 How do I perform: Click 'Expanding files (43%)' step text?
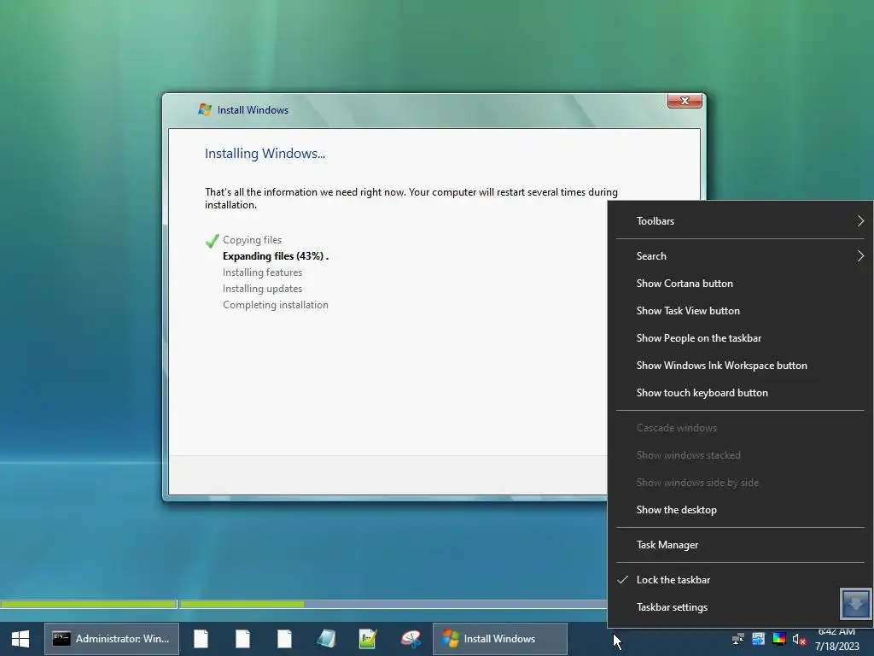tap(276, 256)
